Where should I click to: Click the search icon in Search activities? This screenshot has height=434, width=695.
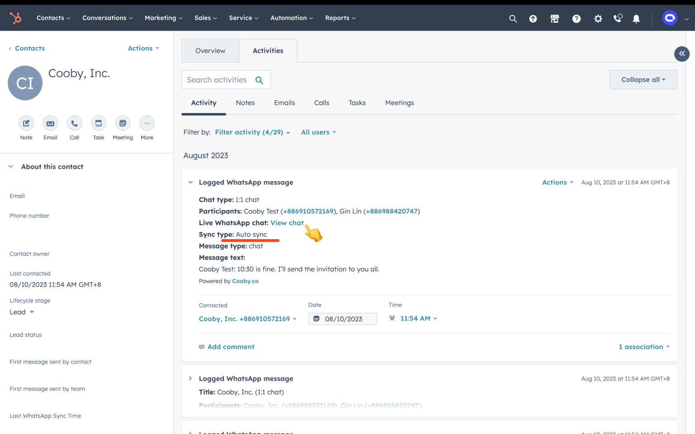[x=259, y=80]
